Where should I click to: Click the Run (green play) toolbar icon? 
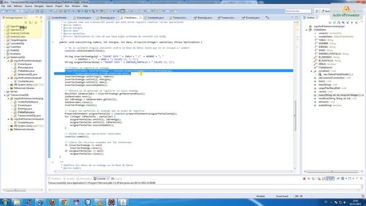pyautogui.click(x=86, y=11)
